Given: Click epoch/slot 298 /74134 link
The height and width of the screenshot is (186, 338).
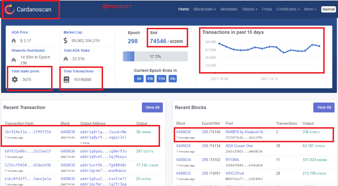Looking at the screenshot, I should [211, 146].
